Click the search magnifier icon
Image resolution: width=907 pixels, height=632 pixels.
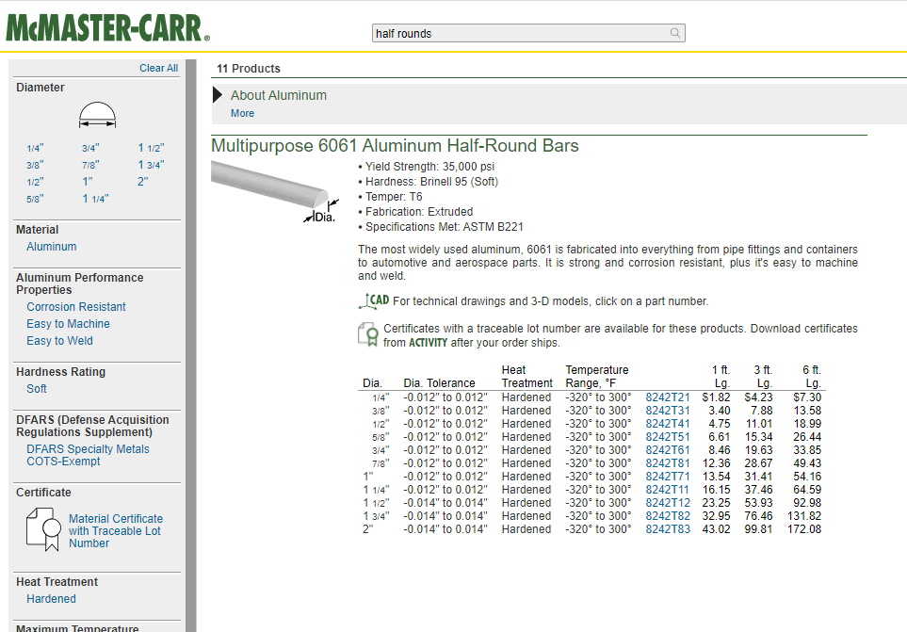click(674, 33)
